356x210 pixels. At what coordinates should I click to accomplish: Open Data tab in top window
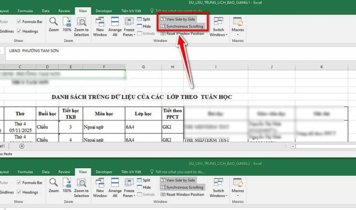45,11
